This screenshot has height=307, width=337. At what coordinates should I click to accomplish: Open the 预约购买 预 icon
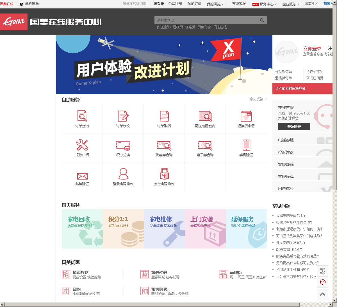[x=144, y=291]
